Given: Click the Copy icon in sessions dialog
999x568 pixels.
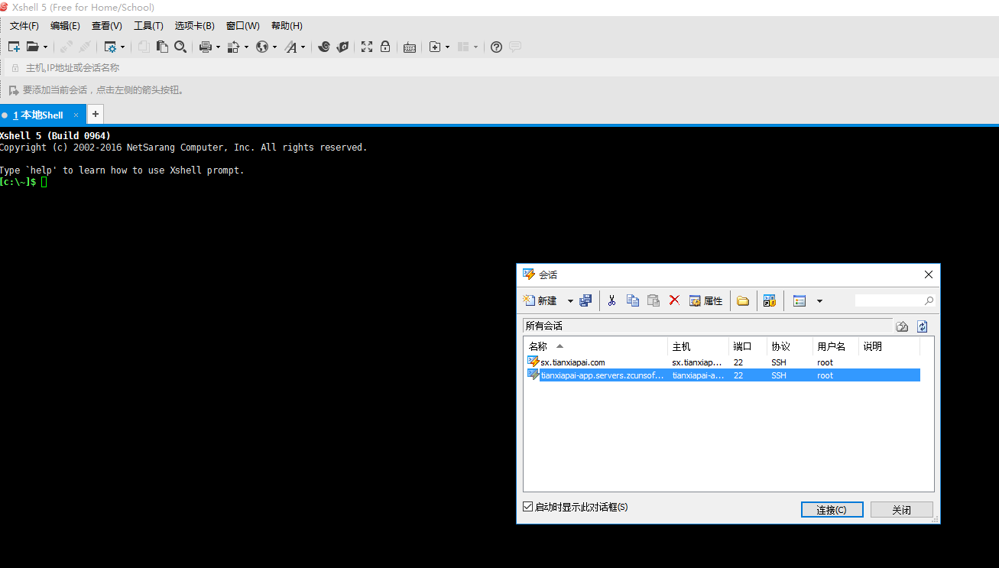Looking at the screenshot, I should [x=633, y=301].
